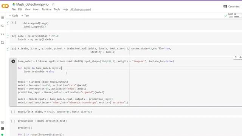Click the RAM usage bar
This screenshot has width=242, height=136.
tap(238, 14)
